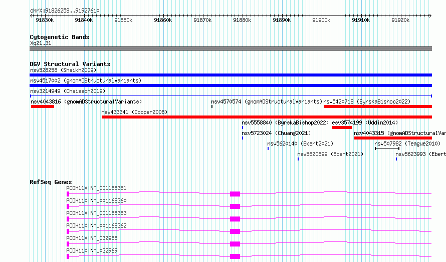The height and width of the screenshot is (262, 446).
Task: Open the nsv507982 (Teague2010) label
Action: point(407,143)
